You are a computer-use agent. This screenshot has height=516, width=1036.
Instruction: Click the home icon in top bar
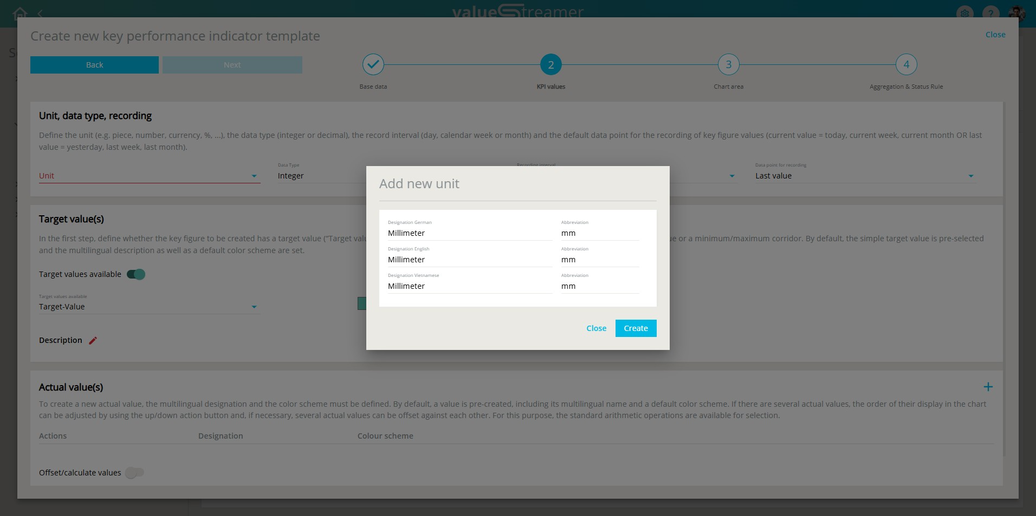pos(20,12)
